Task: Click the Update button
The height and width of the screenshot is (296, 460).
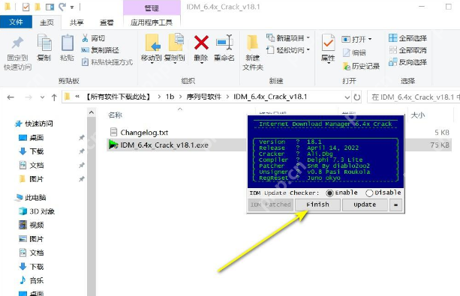Action: [x=365, y=205]
